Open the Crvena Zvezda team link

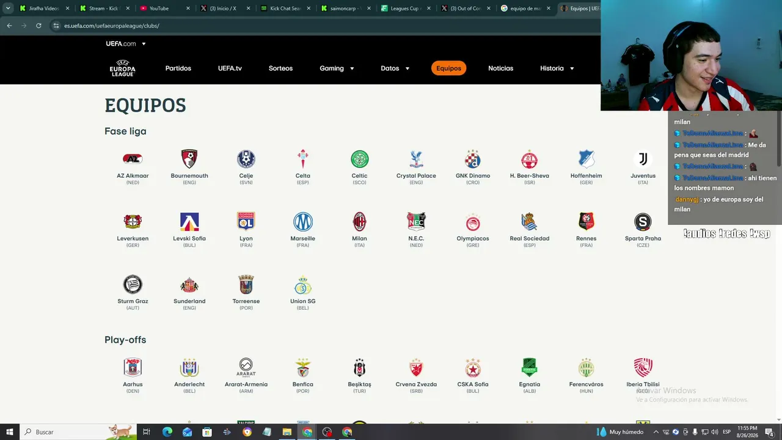[416, 384]
